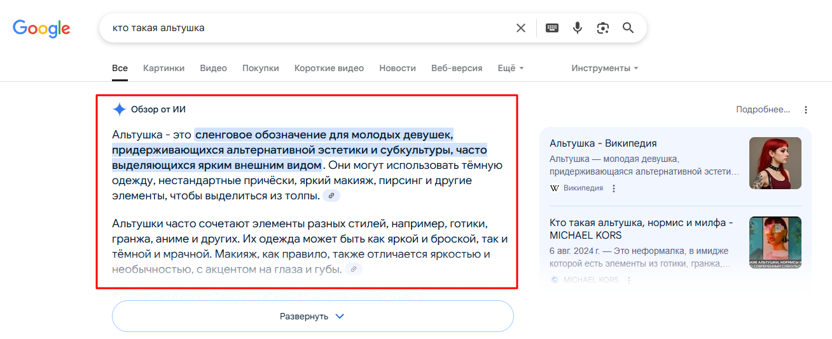Screen dimensions: 832x339
Task: Expand the overview with Развернуть button
Action: [x=312, y=316]
